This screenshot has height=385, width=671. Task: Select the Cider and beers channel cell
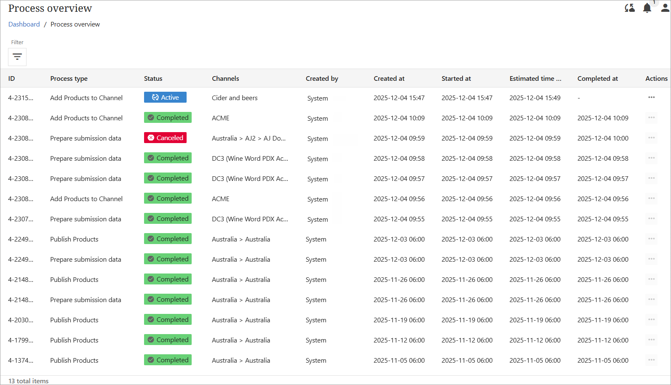point(235,98)
